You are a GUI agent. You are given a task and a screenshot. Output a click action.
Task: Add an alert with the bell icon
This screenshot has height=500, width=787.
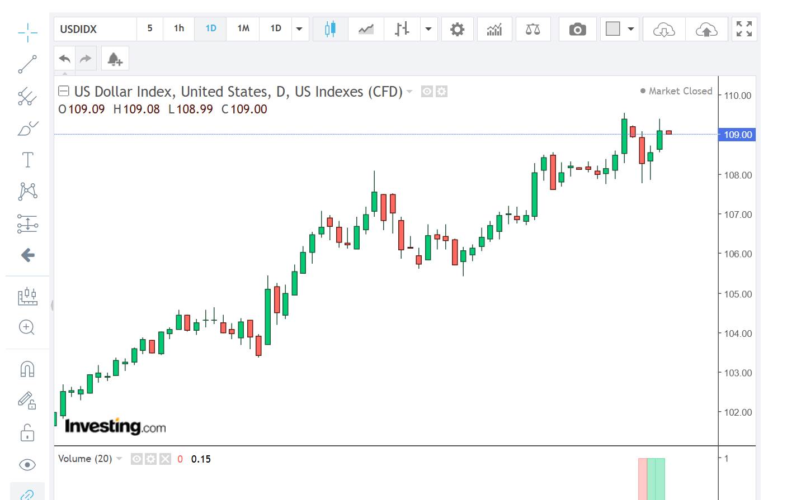tap(115, 59)
